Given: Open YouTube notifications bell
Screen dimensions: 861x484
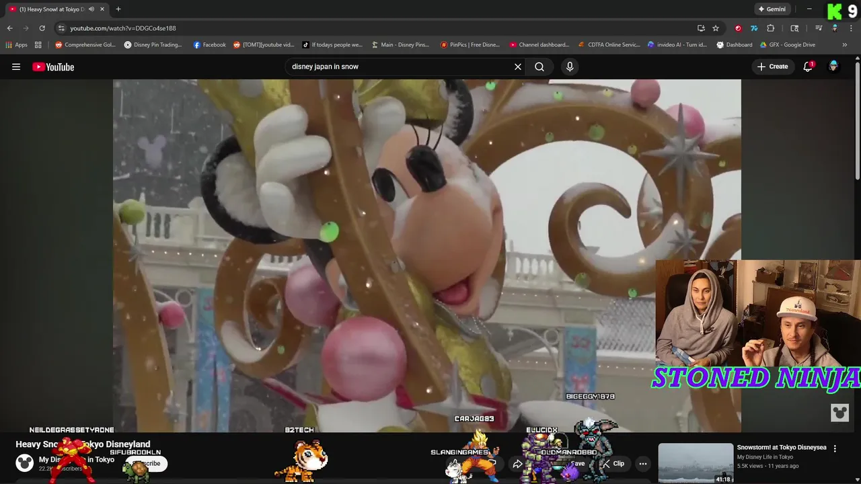Looking at the screenshot, I should (x=808, y=67).
